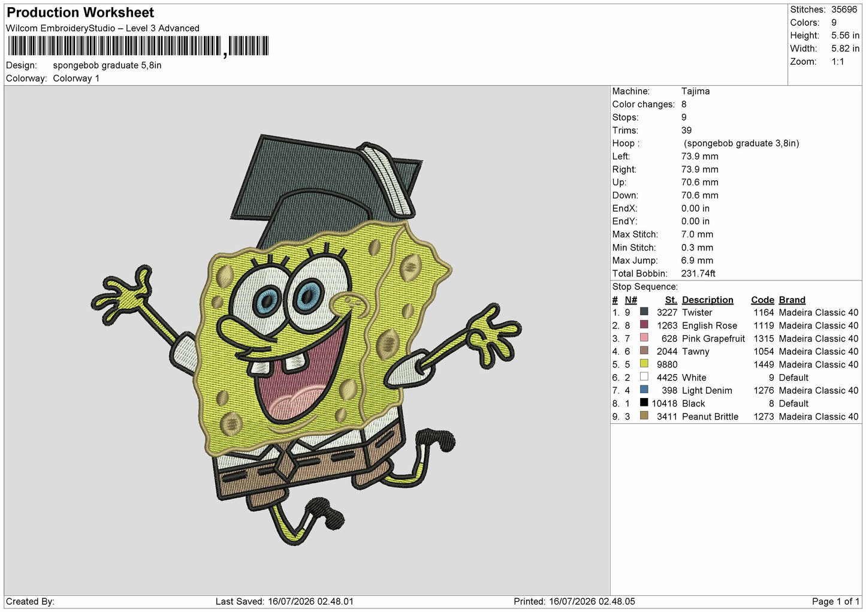Click the Color changes value 8
The height and width of the screenshot is (612, 866).
coord(684,104)
